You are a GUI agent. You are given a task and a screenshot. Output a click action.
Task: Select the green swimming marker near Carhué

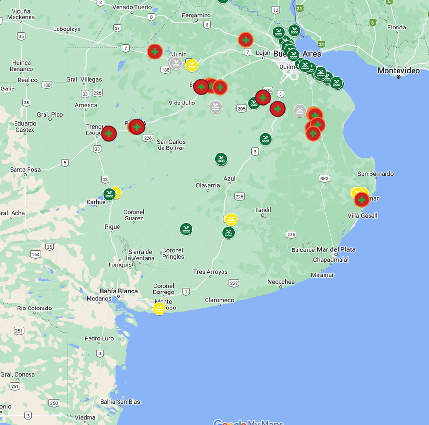pyautogui.click(x=109, y=194)
